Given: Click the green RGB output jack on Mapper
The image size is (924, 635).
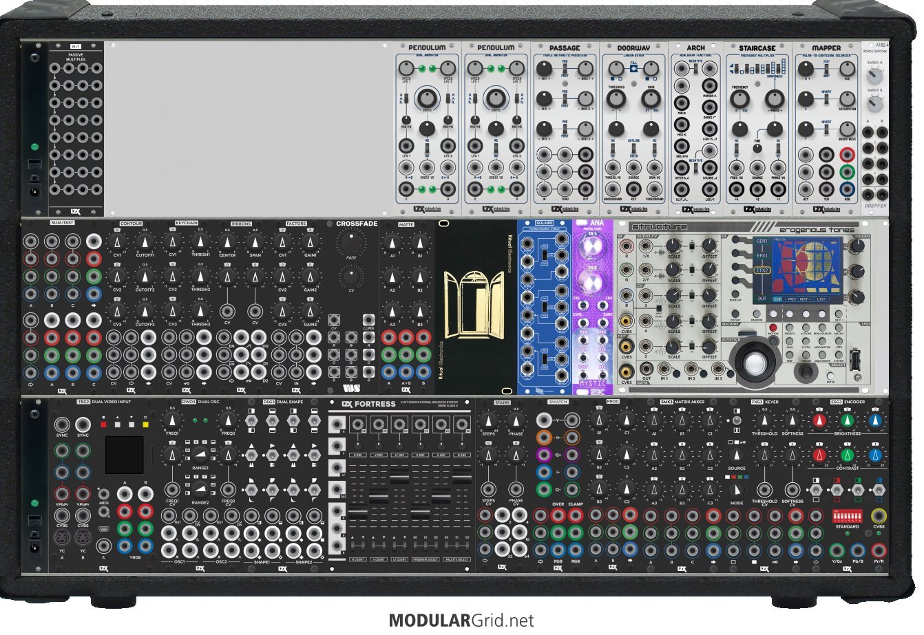Looking at the screenshot, I should (846, 172).
